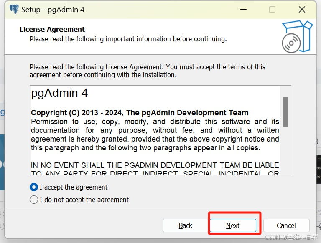Click the "pgAdmin 4" title in the license box

point(59,93)
